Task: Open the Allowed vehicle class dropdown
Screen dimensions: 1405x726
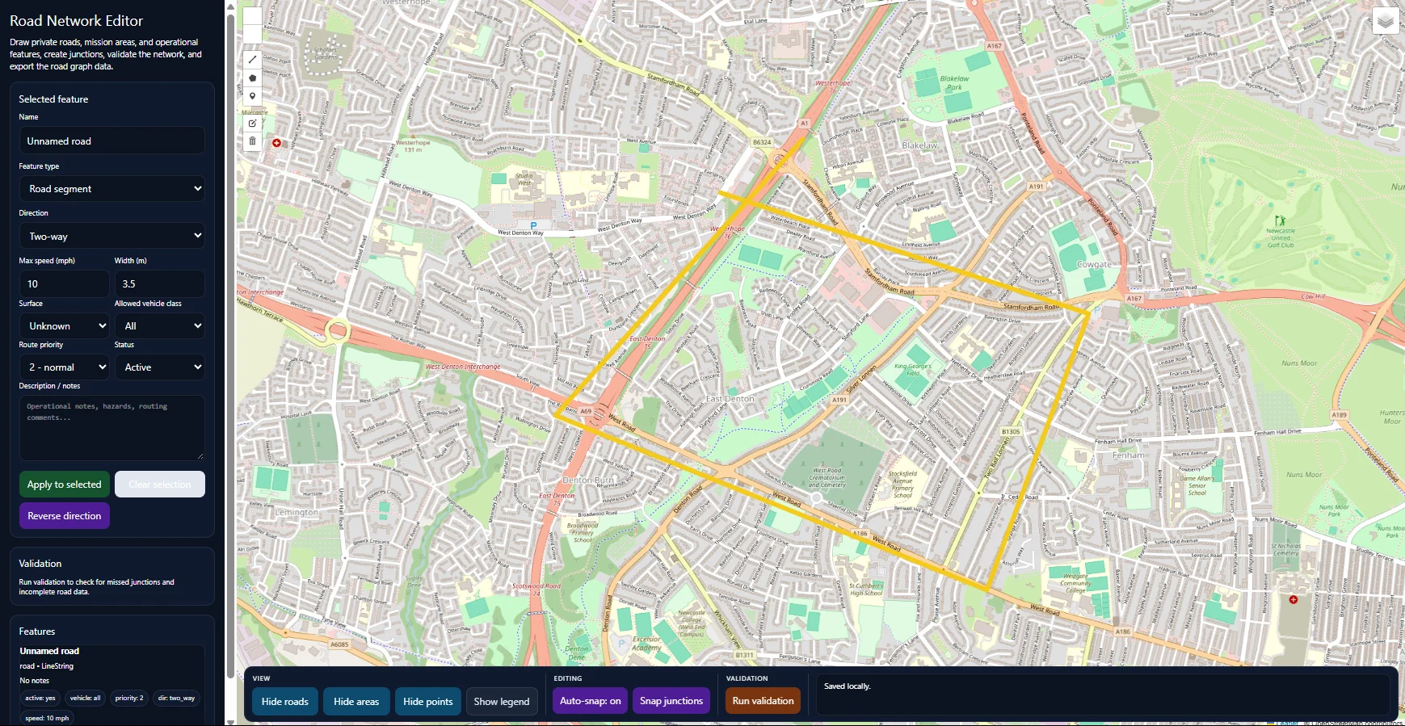Action: (160, 325)
